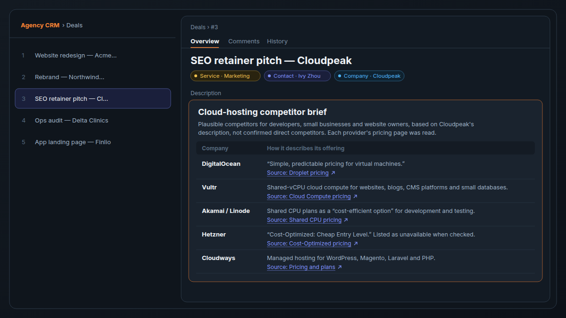Click the deal title SEO retainer pitch — Cloudpeak
Image resolution: width=566 pixels, height=318 pixels.
pyautogui.click(x=271, y=61)
